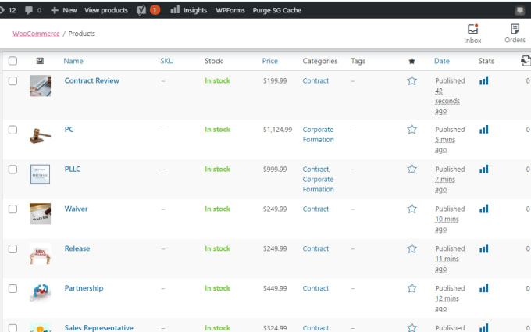Image resolution: width=531 pixels, height=332 pixels.
Task: Tick the select-all products checkbox
Action: [x=12, y=61]
